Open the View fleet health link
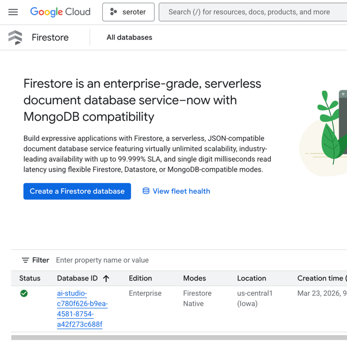This screenshot has width=347, height=351. 181,191
